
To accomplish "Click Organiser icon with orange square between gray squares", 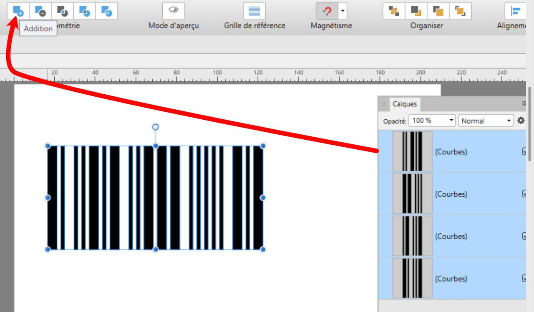I will [394, 11].
